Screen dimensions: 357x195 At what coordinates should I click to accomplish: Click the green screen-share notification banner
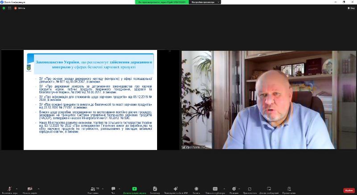(x=162, y=2)
